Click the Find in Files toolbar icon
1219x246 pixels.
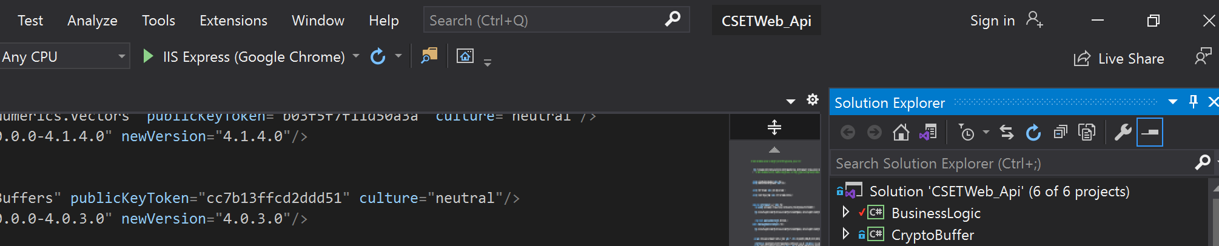coord(429,56)
